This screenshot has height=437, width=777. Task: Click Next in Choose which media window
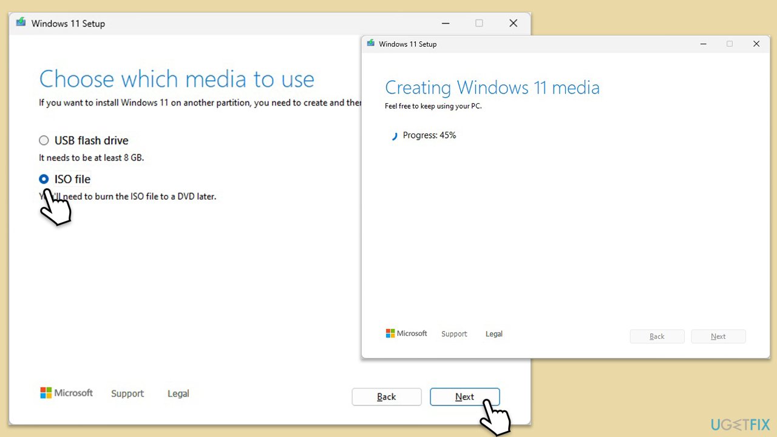point(465,397)
